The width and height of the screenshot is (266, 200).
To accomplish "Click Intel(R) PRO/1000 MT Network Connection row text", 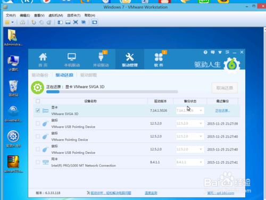I will [x=84, y=165].
